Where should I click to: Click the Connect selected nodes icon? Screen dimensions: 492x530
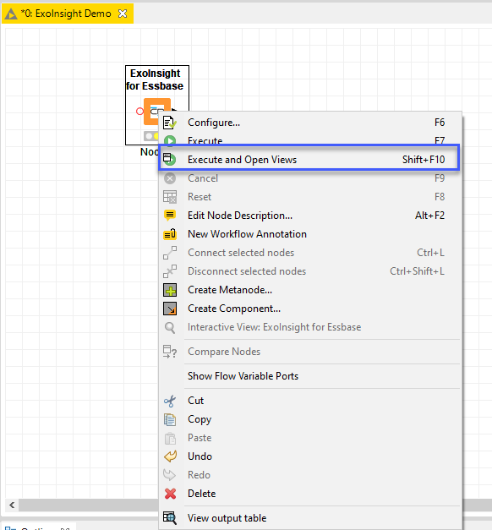[170, 253]
